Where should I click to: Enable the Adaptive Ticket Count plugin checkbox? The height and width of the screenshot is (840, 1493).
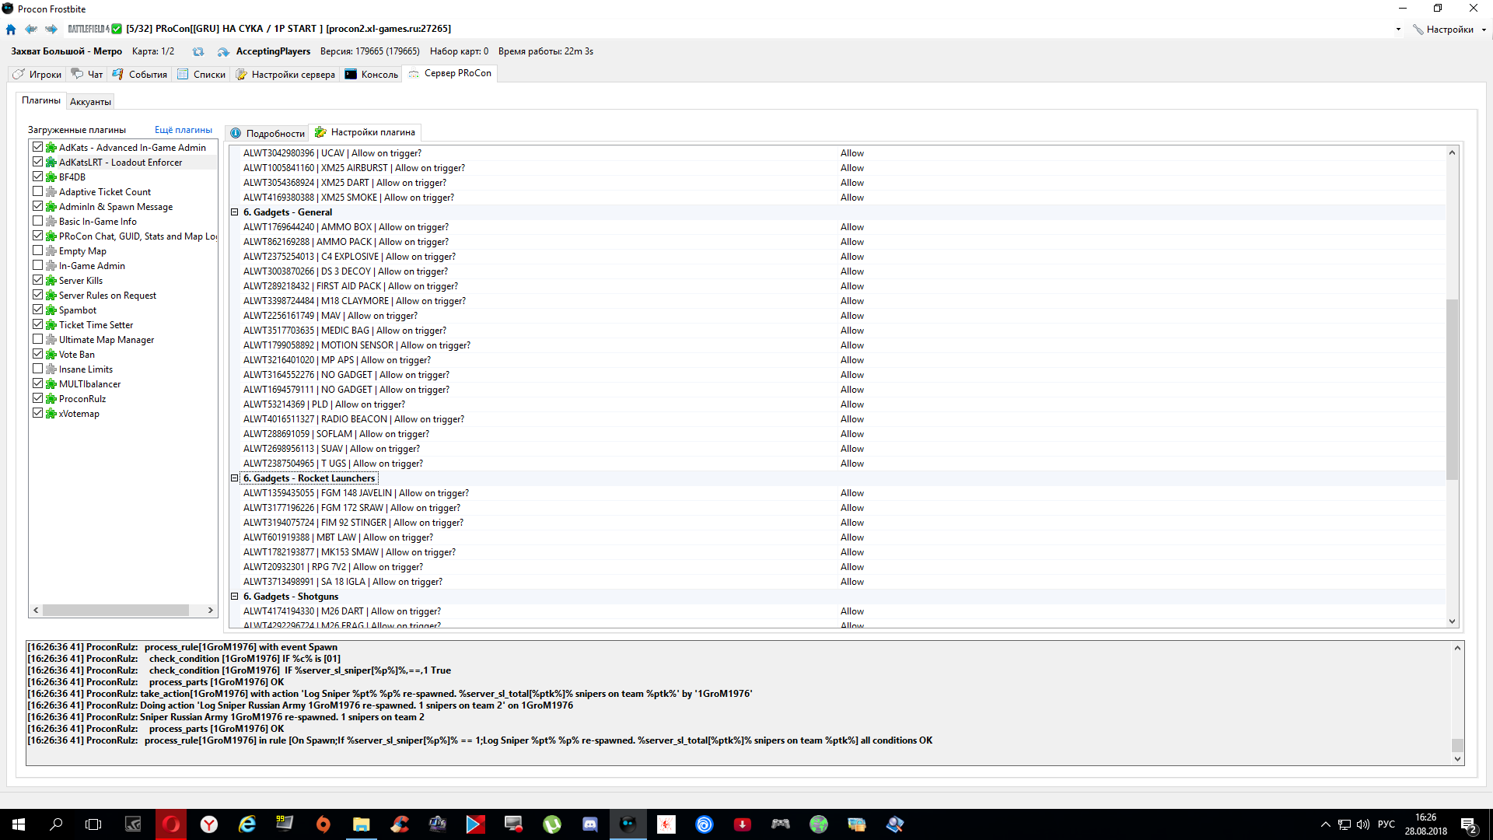(x=37, y=191)
